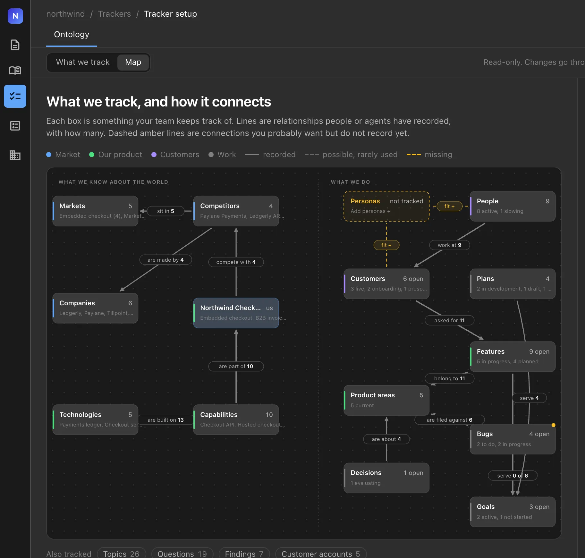Select the Map view toggle
Screen dimensions: 585x558
(133, 62)
